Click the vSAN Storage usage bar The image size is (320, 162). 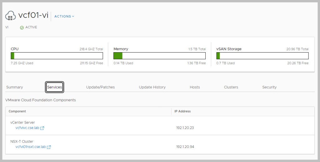coord(262,56)
